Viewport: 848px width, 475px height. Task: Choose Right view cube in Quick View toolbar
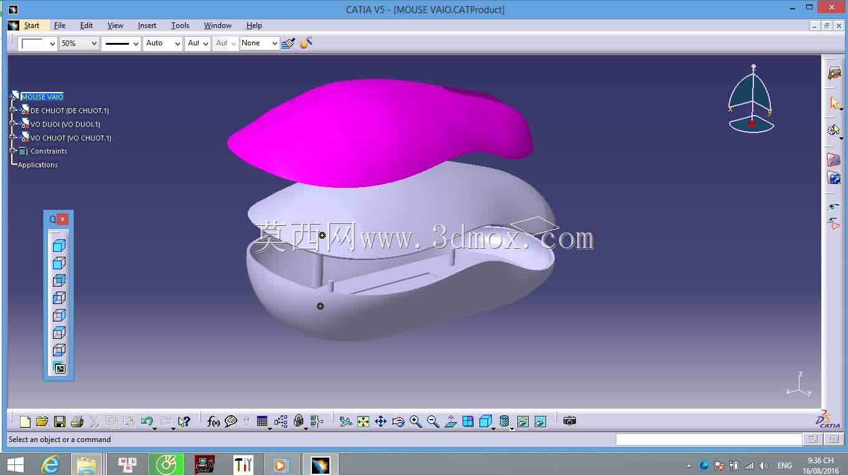[59, 315]
